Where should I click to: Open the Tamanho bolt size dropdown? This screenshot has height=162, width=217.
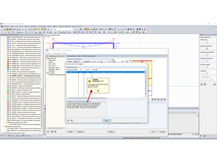79,62
